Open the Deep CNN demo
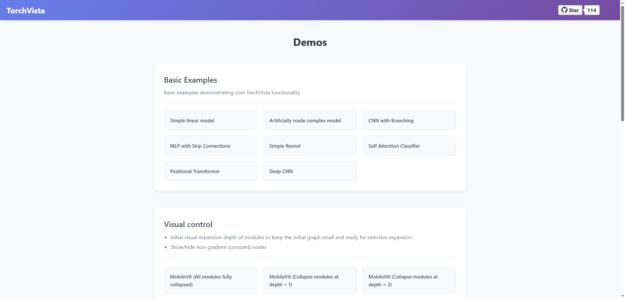The width and height of the screenshot is (625, 299). [310, 171]
